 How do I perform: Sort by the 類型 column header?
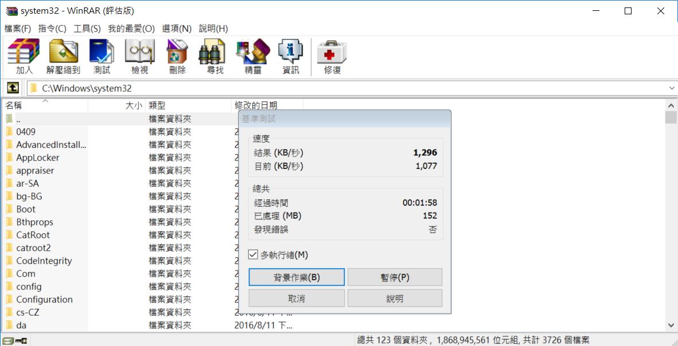[x=188, y=105]
